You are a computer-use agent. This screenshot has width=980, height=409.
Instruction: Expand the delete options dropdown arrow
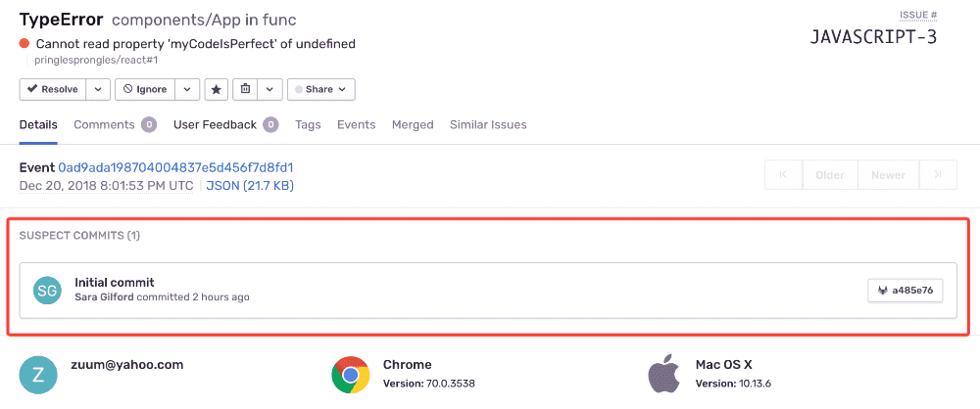pyautogui.click(x=270, y=89)
